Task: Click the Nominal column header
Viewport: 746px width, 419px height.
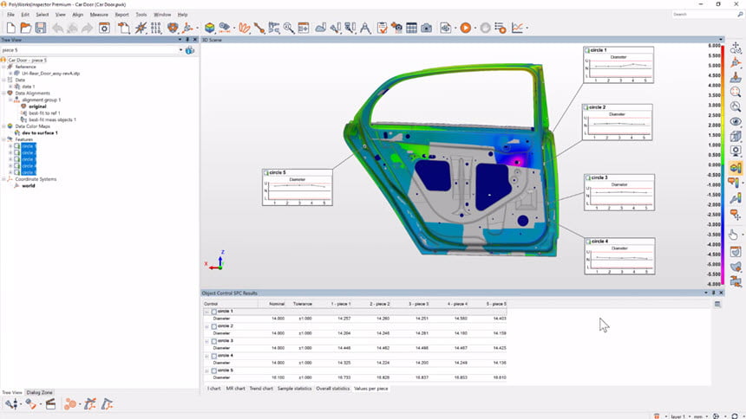Action: pyautogui.click(x=277, y=304)
